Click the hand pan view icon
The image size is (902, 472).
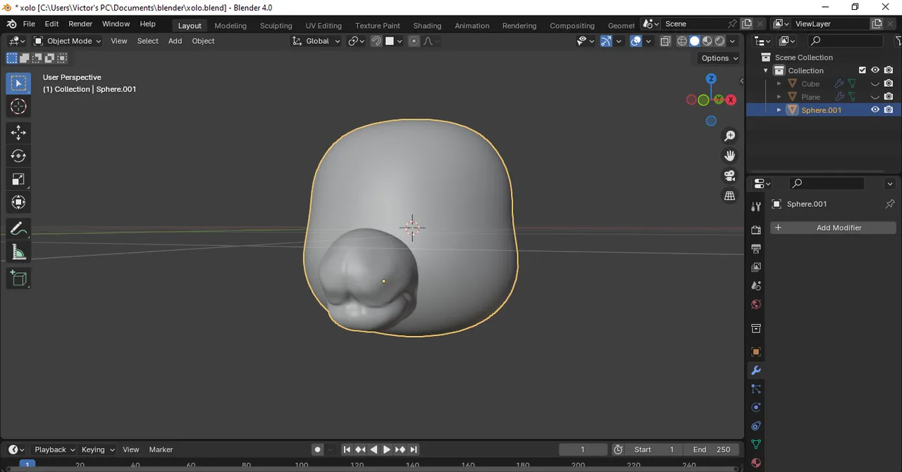[729, 155]
